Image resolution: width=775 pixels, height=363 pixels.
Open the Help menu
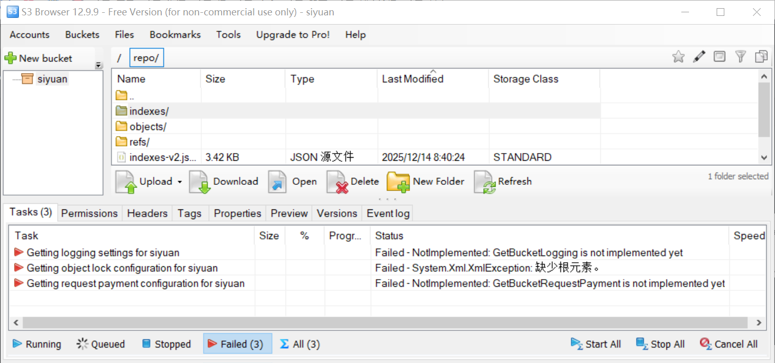[x=355, y=35]
